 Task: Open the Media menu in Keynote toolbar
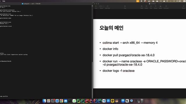click(160, 7)
